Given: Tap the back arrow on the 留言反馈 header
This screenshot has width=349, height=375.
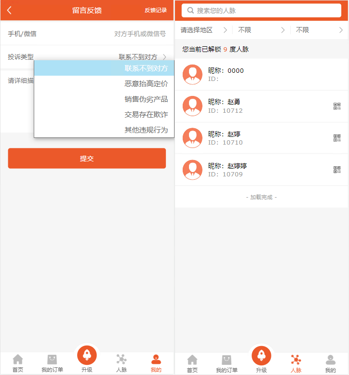Looking at the screenshot, I should 9,10.
